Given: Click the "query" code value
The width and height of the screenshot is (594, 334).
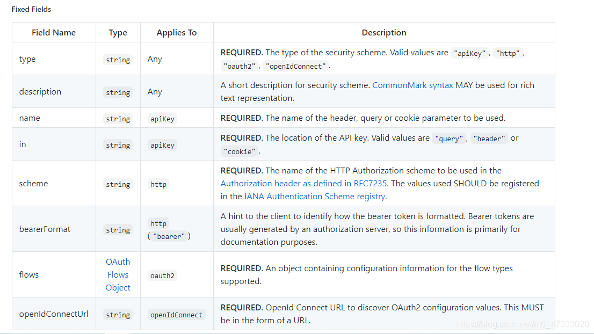Looking at the screenshot, I should coord(449,139).
